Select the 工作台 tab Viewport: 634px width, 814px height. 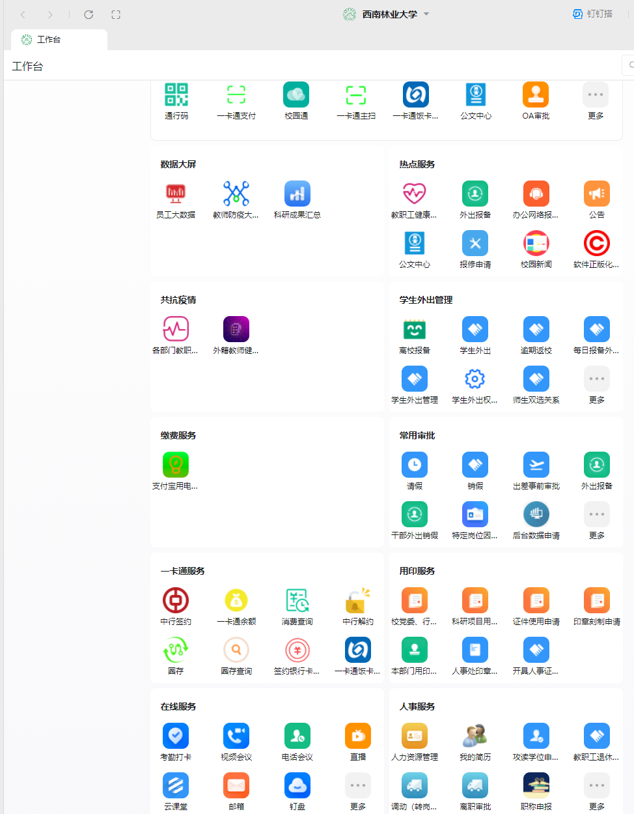tap(59, 40)
